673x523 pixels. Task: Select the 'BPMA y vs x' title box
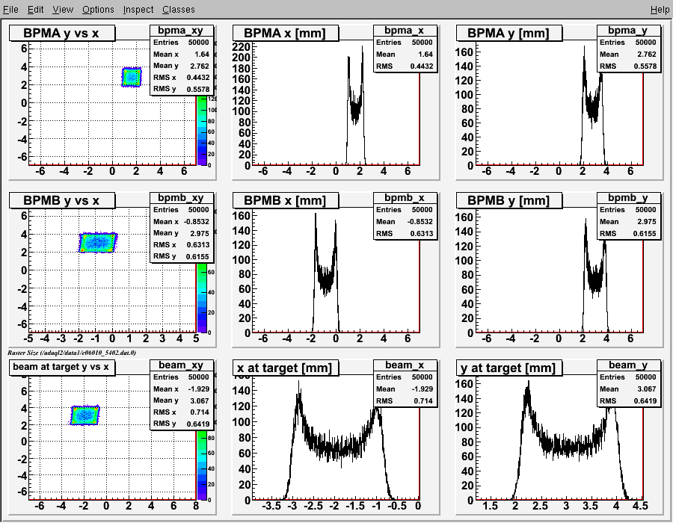(x=62, y=33)
